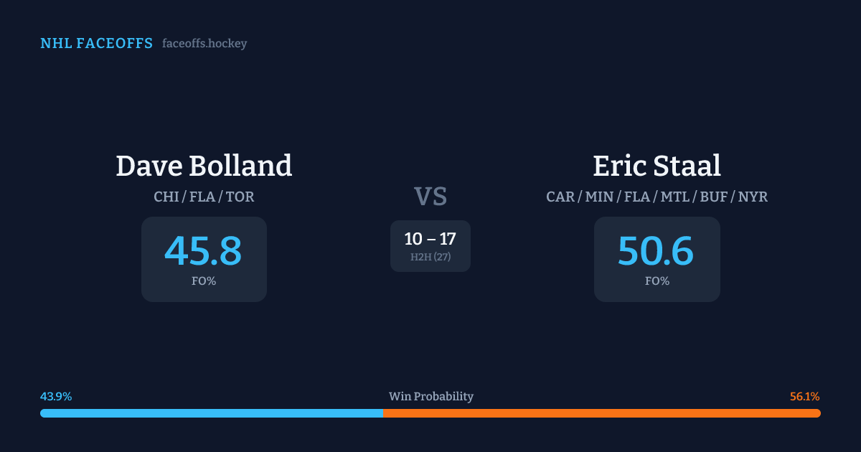
Task: Click Eric Staal's CAR / MIN / FLA team list
Action: point(657,197)
